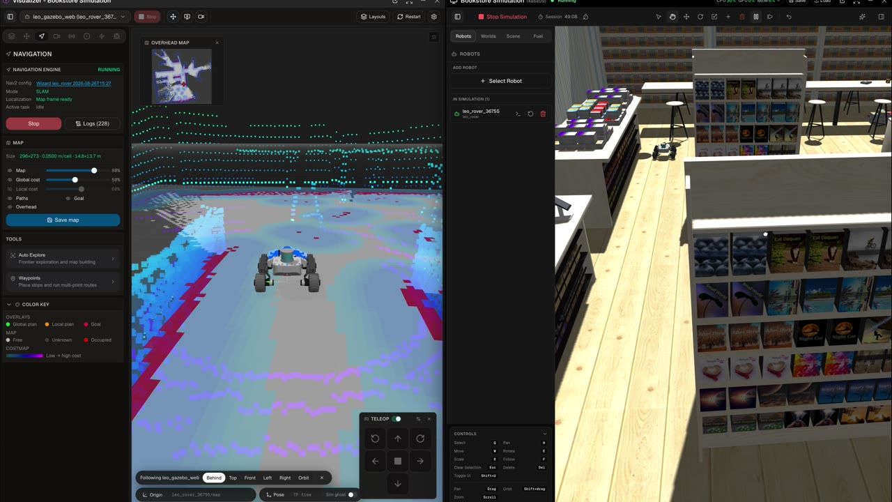This screenshot has width=892, height=502.
Task: Toggle the simulation left sidebar icon
Action: [x=457, y=17]
